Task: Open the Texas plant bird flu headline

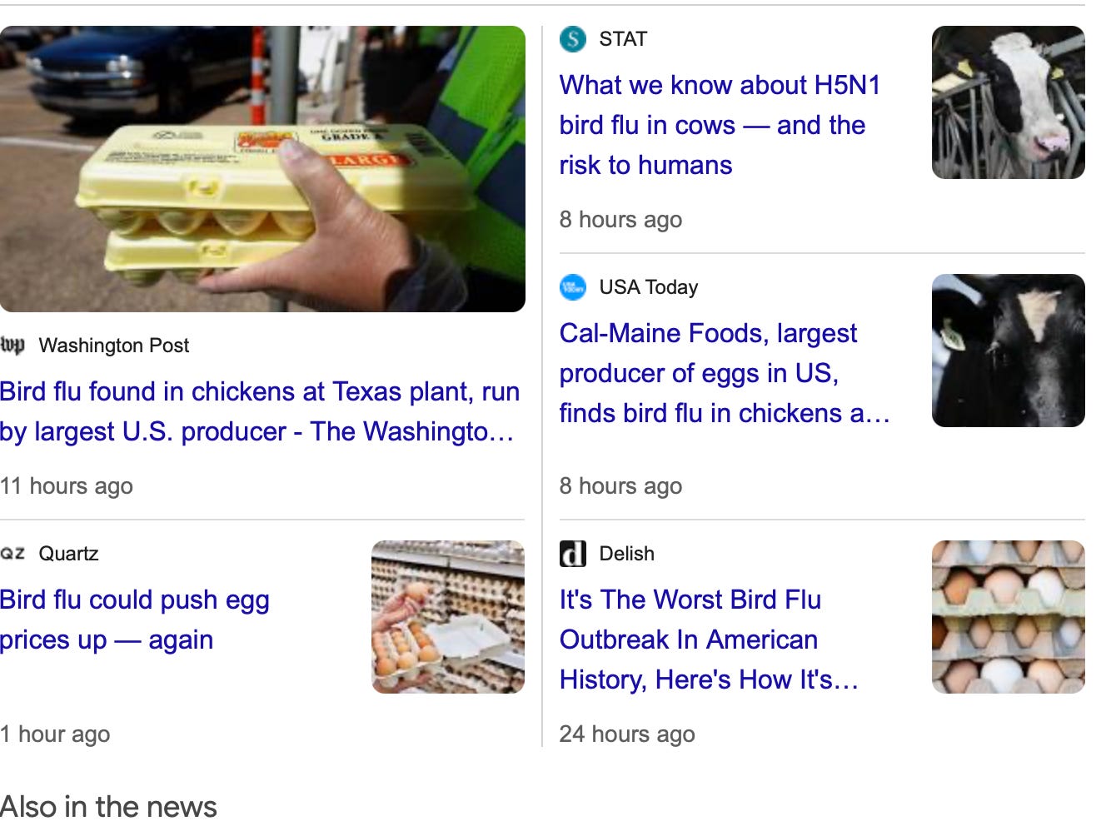Action: pyautogui.click(x=259, y=411)
